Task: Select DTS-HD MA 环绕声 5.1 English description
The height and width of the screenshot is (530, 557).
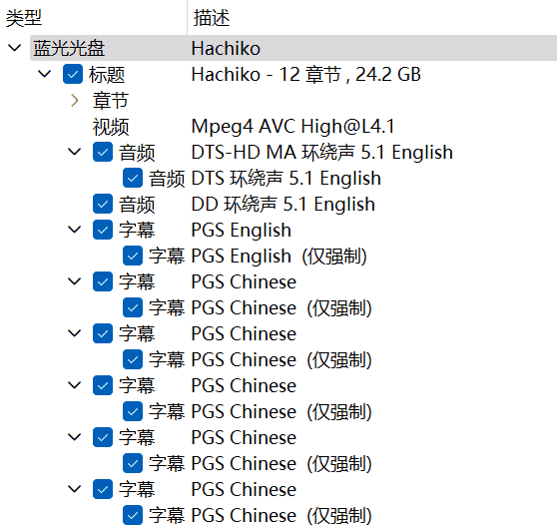Action: 321,153
